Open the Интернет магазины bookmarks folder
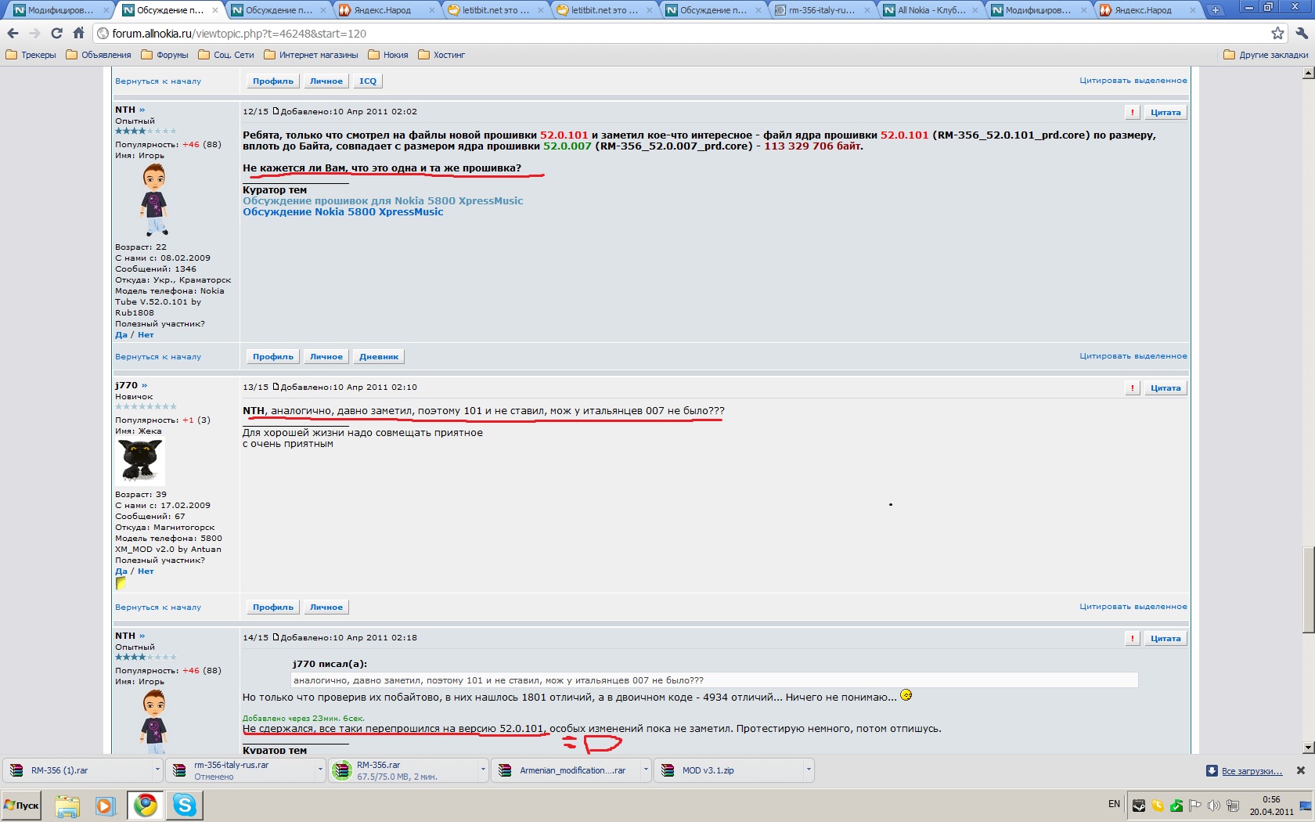Image resolution: width=1315 pixels, height=822 pixels. 312,55
